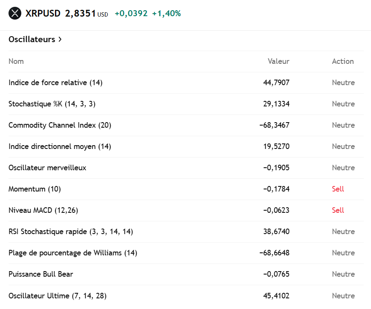This screenshot has height=309, width=371.
Task: Click the red Sell label for Momentum (10)
Action: (x=338, y=189)
